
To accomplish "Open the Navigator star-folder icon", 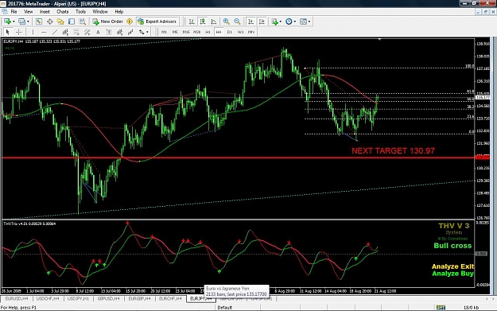I will [60, 21].
